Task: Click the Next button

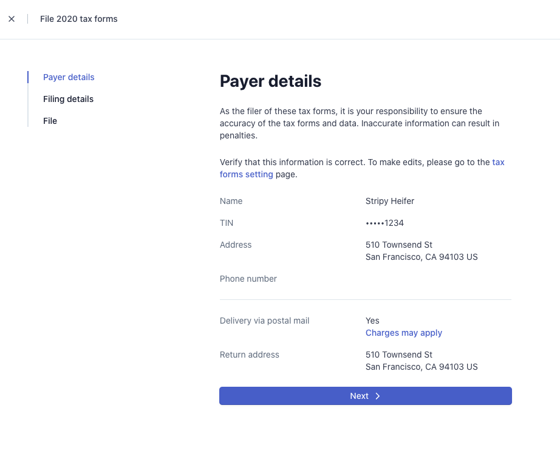Action: [366, 396]
